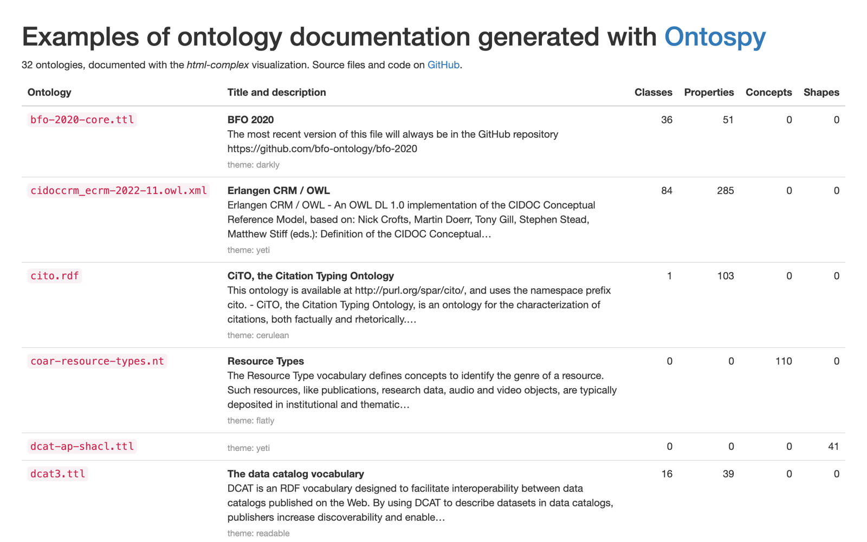Viewport: 867px width, 542px height.
Task: Click the 41 shapes value
Action: click(x=833, y=447)
